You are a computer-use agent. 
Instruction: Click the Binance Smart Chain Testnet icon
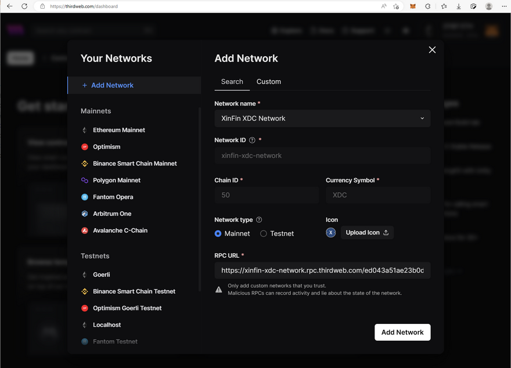click(84, 291)
